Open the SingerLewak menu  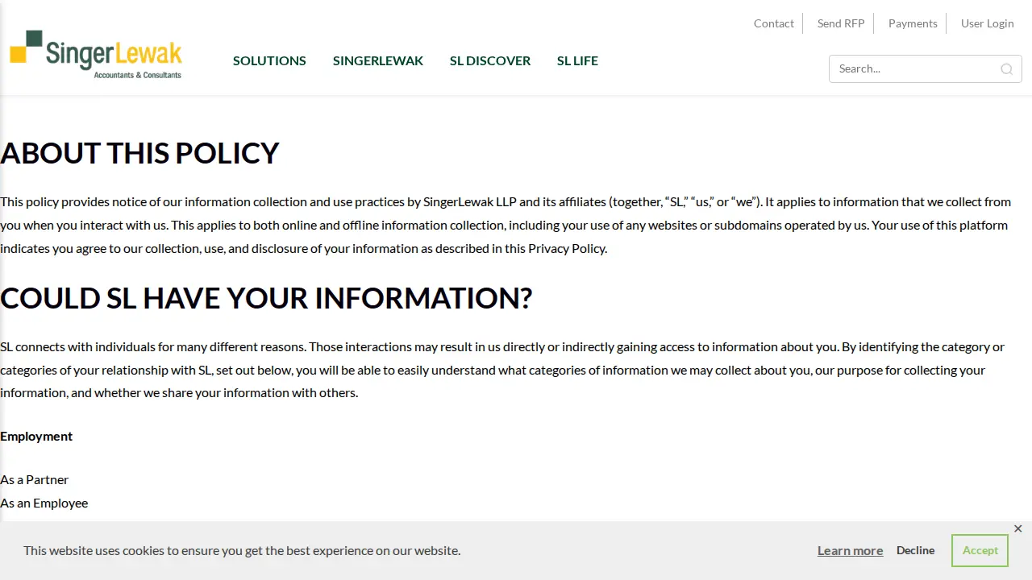click(x=378, y=60)
